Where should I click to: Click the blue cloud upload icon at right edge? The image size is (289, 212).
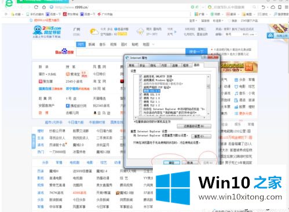click(270, 36)
